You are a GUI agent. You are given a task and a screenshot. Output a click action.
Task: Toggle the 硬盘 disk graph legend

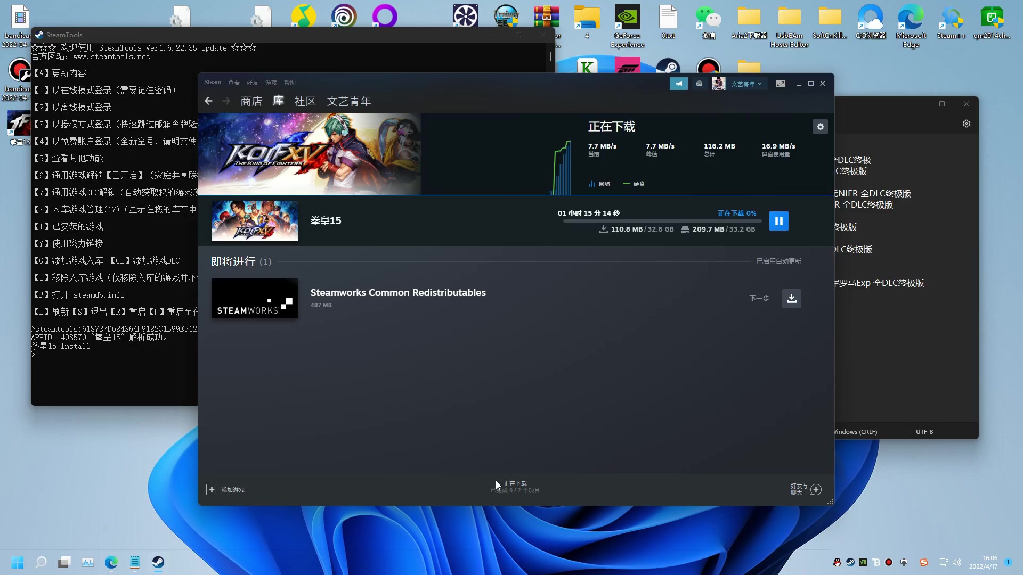point(634,184)
